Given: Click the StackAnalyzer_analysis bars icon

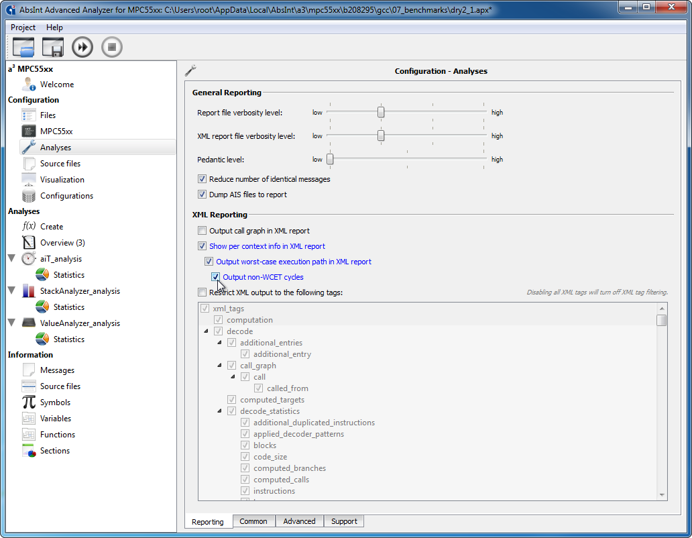Looking at the screenshot, I should point(29,291).
